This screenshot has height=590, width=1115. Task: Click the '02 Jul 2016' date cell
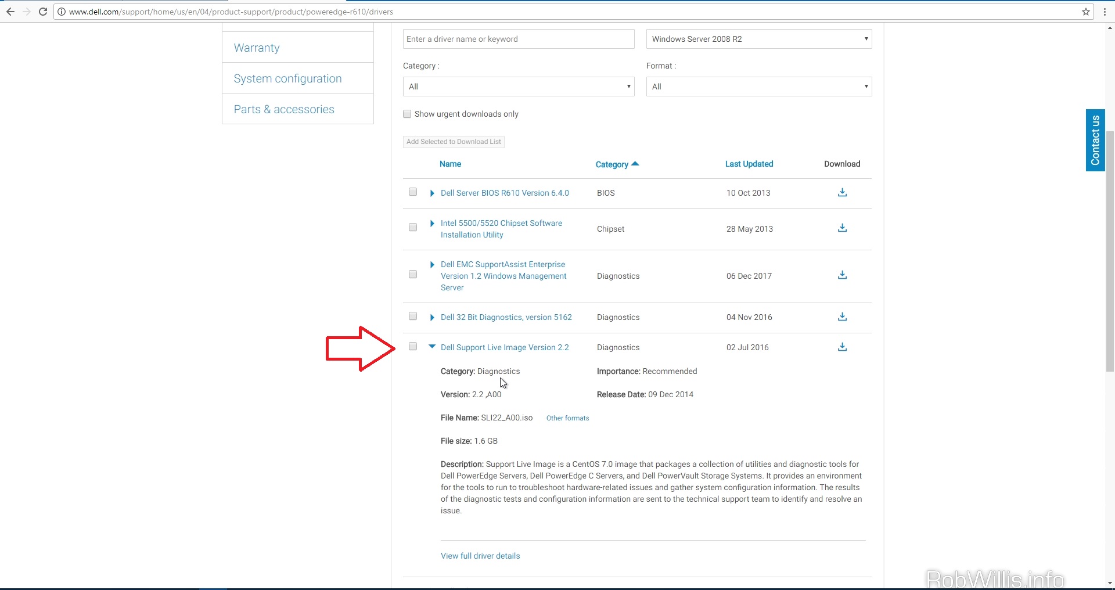[747, 347]
